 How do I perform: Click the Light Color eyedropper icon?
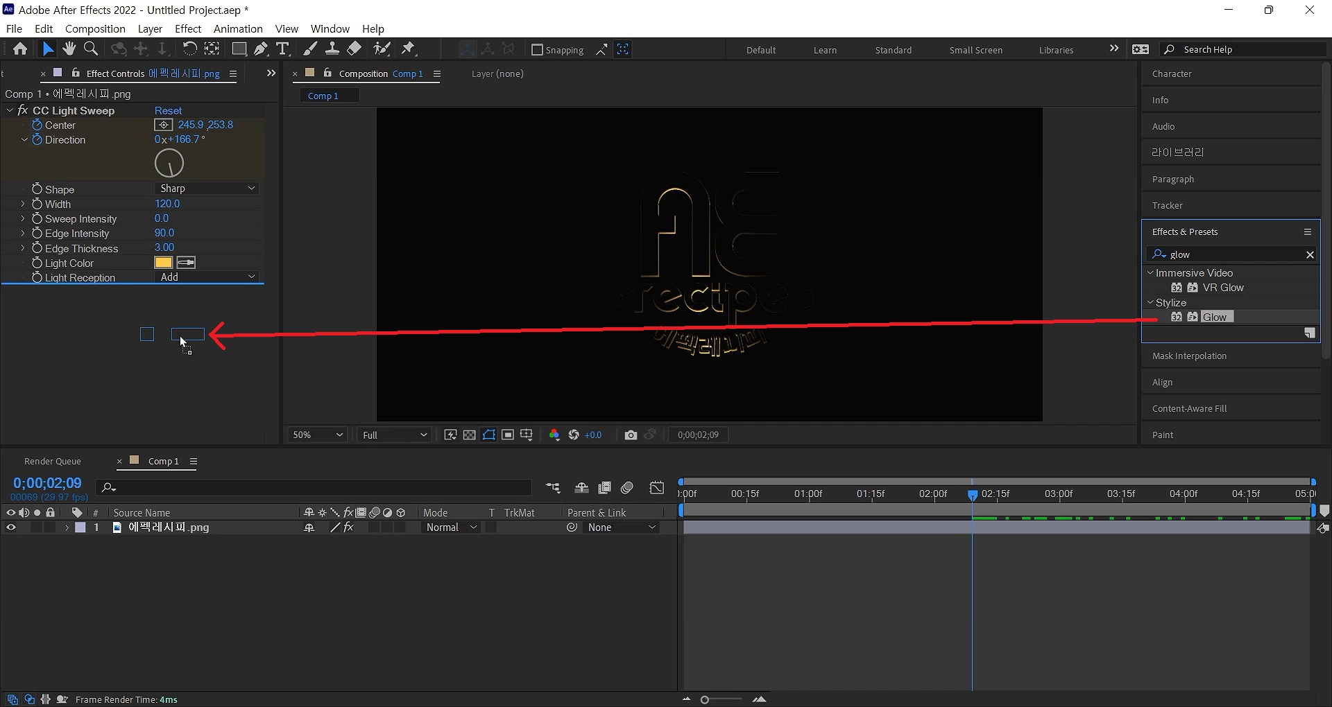(186, 263)
